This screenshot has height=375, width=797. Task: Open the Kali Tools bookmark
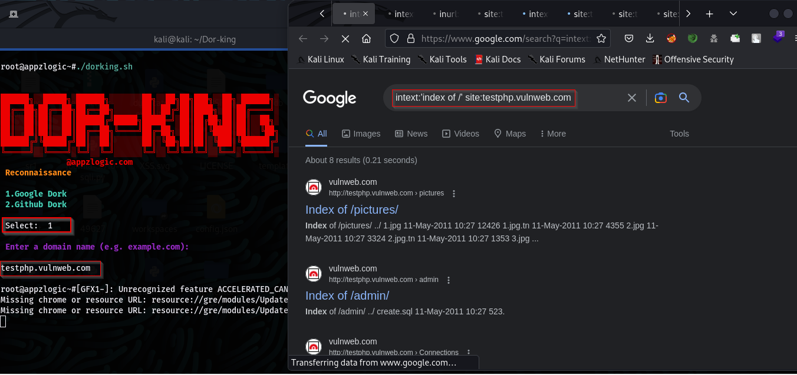pyautogui.click(x=442, y=59)
